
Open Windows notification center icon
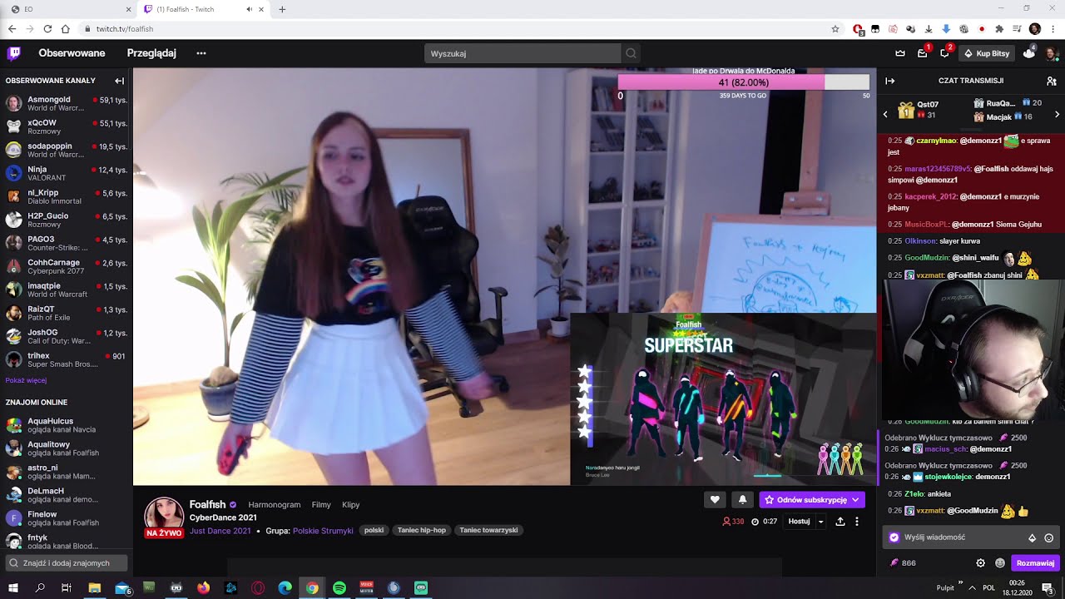pos(1048,587)
